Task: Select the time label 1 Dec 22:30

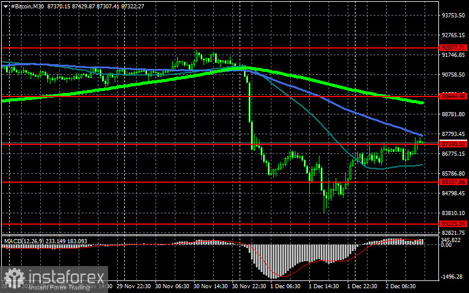Action: pyautogui.click(x=362, y=286)
